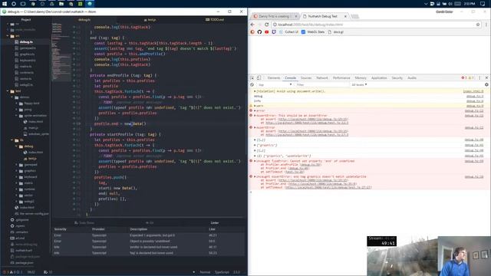Bookmark the page with the star icon
This screenshot has width=491, height=276.
tap(478, 25)
